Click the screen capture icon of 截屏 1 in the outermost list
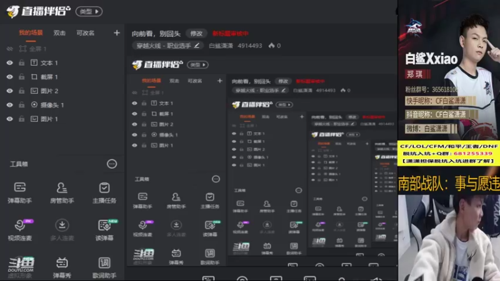This screenshot has height=281, width=500. pos(34,77)
